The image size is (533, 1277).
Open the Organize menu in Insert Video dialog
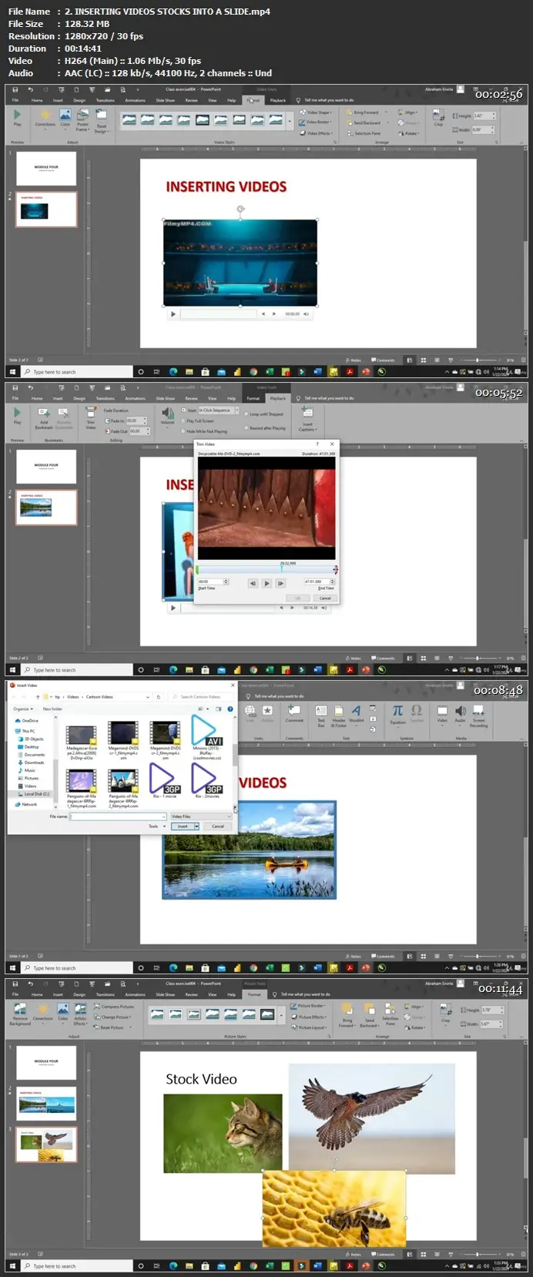22,709
